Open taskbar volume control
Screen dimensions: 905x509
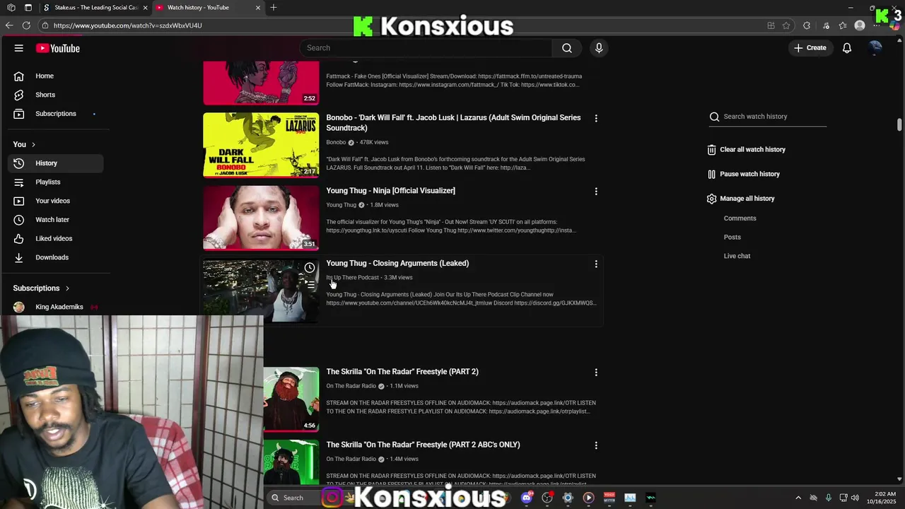pos(855,498)
